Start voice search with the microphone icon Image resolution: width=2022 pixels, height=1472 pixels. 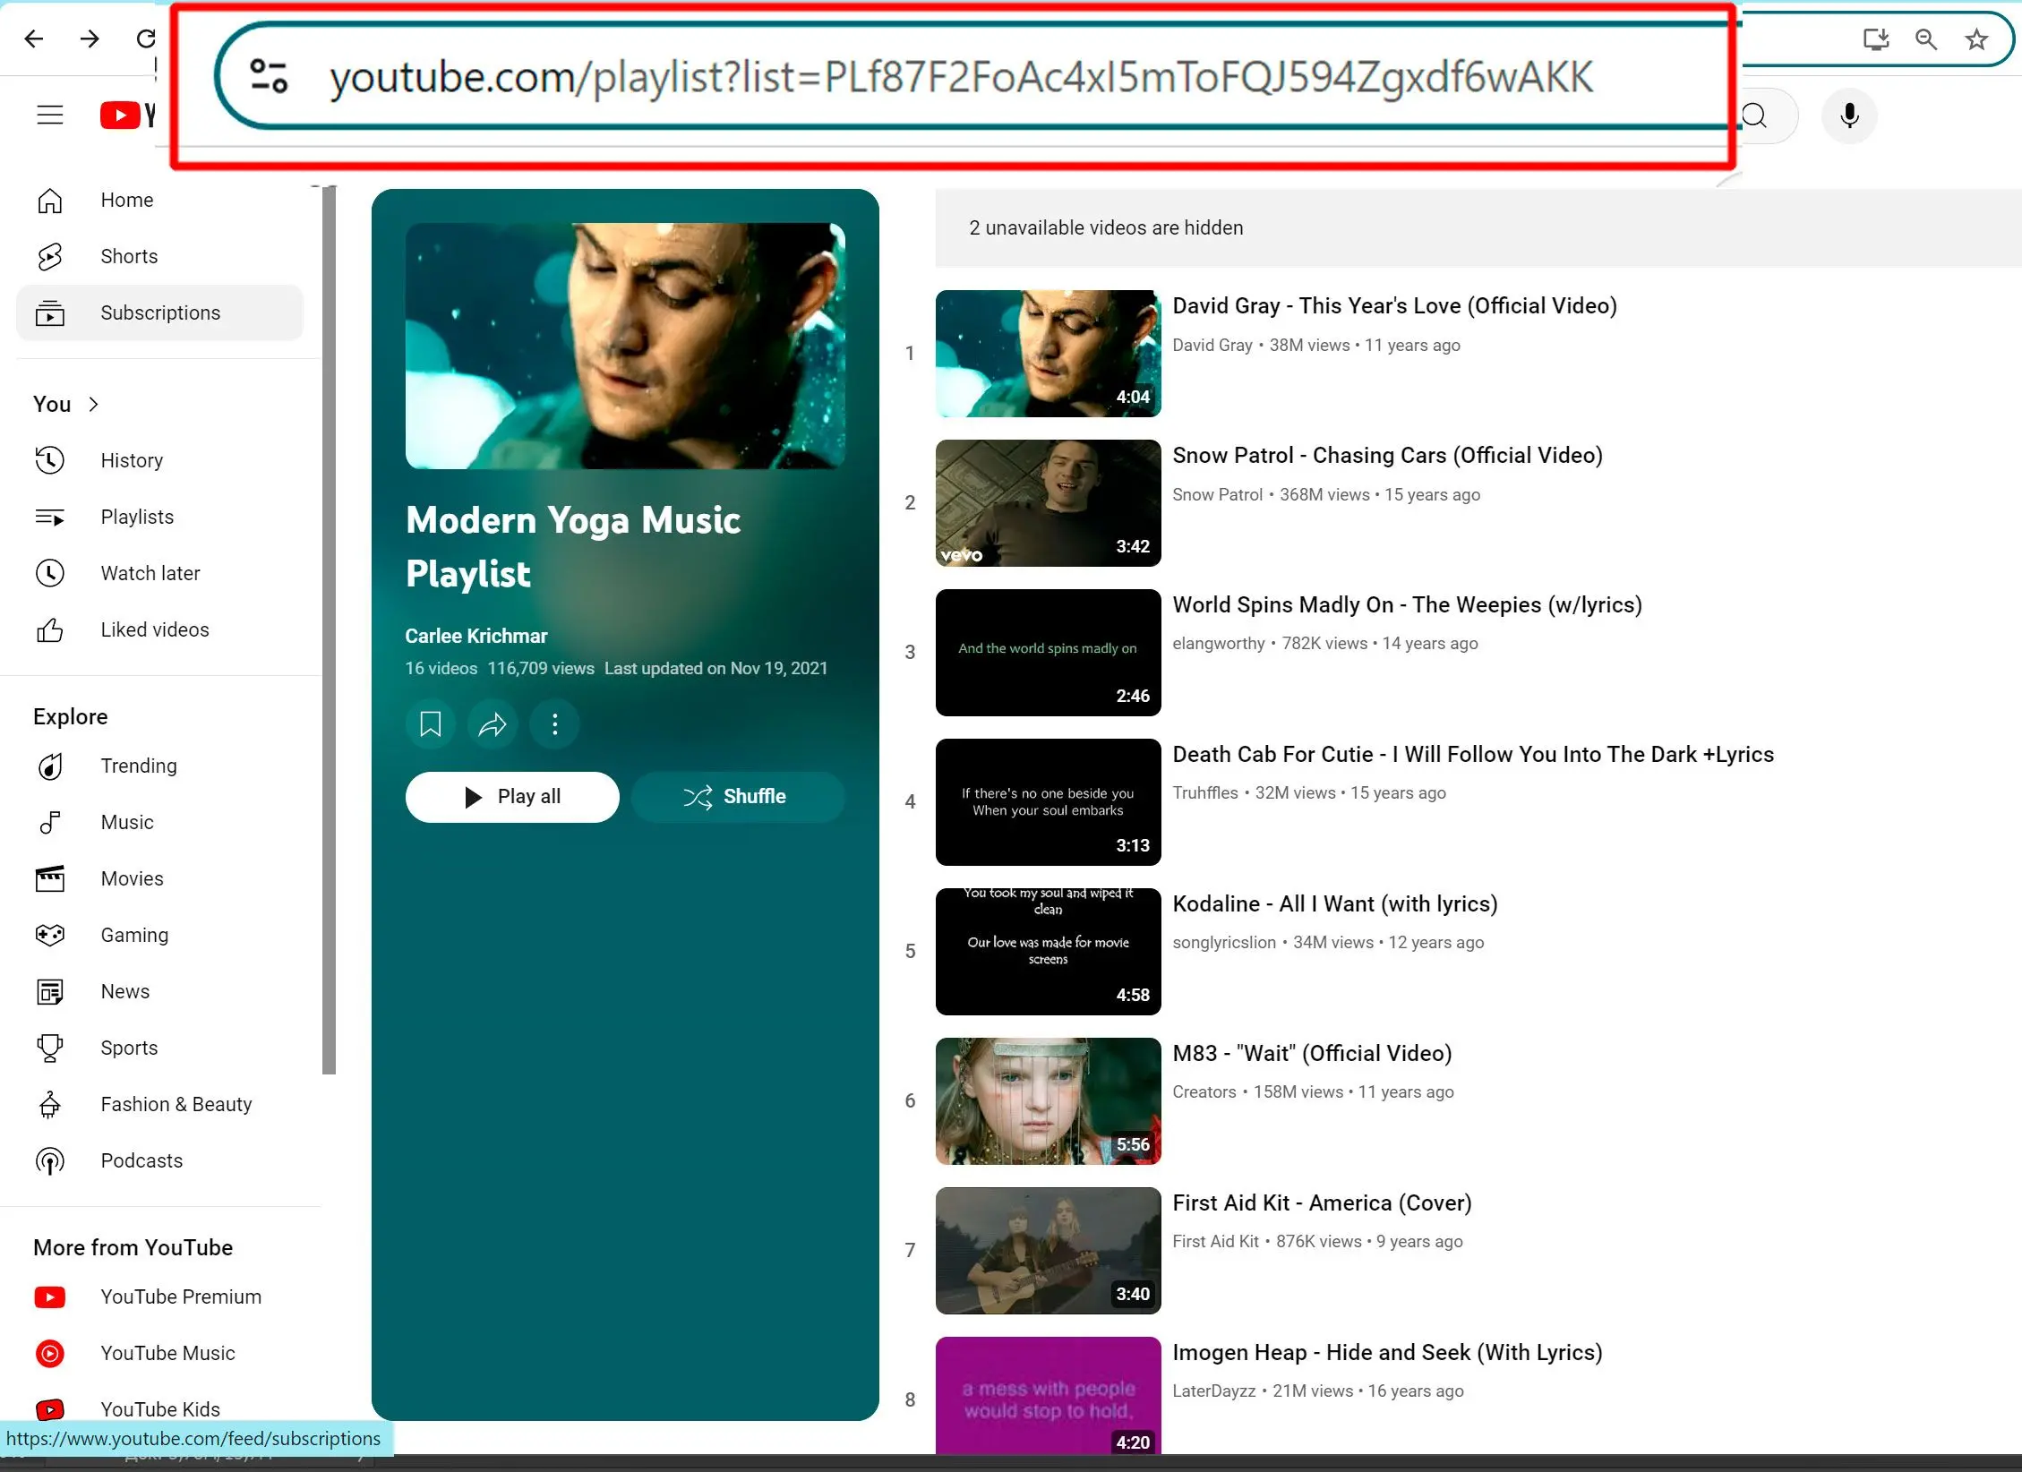click(x=1849, y=116)
